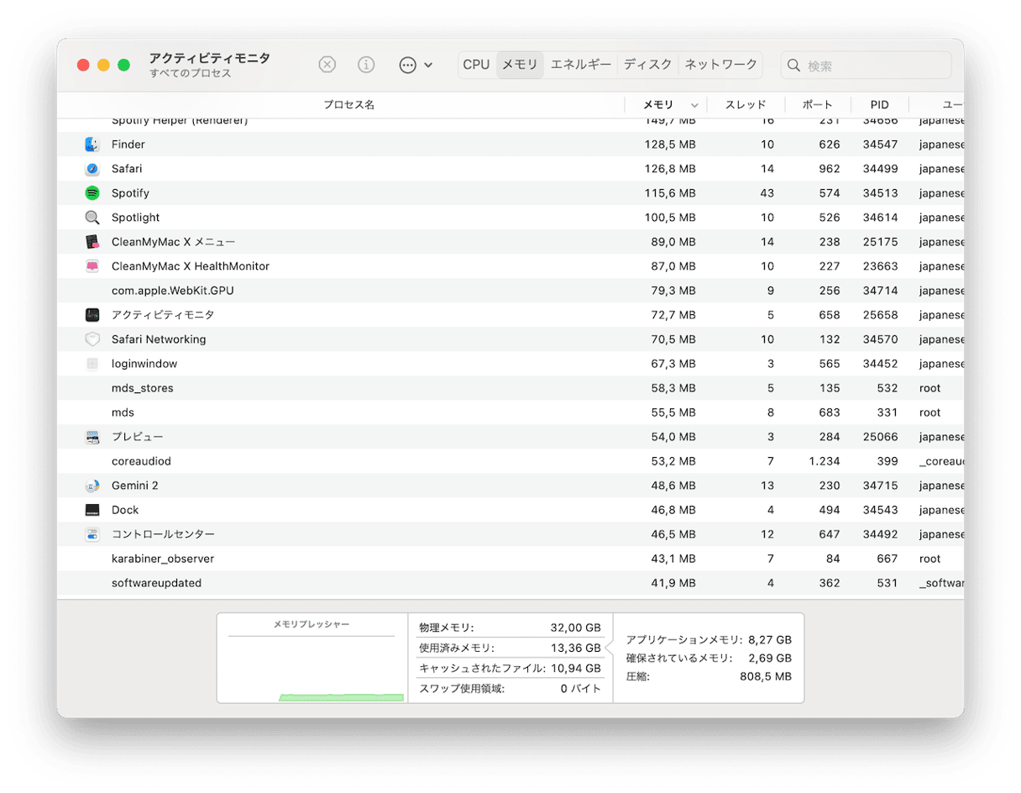Click the green Spotify icon
The height and width of the screenshot is (793, 1021).
pos(92,193)
